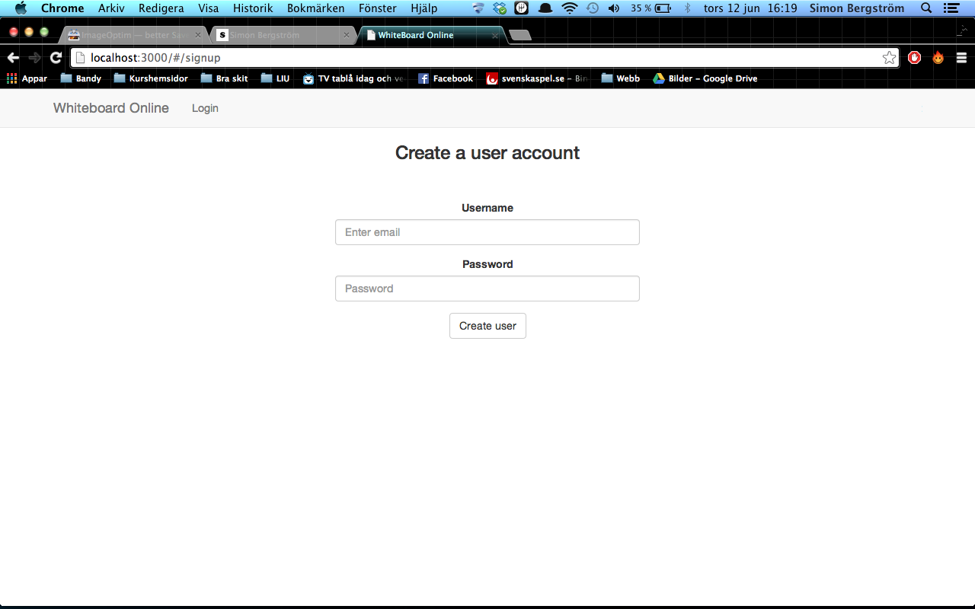Click the Username label
The image size is (975, 609).
click(487, 208)
